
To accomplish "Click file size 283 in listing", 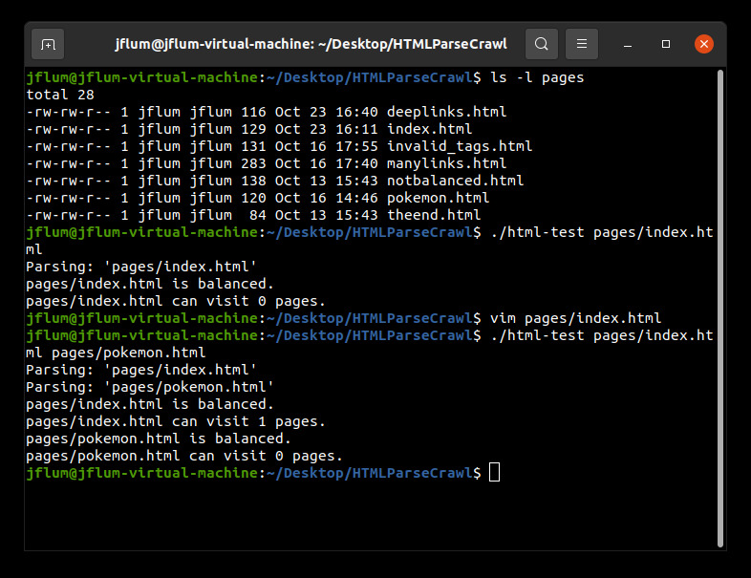I will [253, 163].
